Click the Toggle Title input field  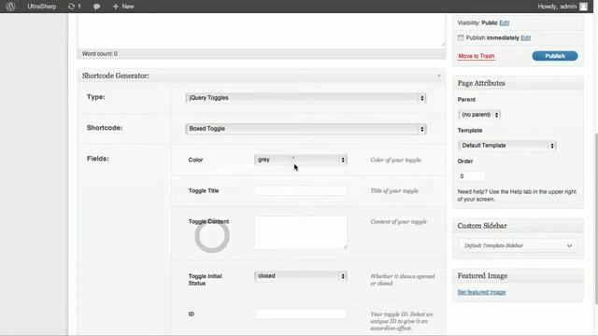click(x=301, y=190)
